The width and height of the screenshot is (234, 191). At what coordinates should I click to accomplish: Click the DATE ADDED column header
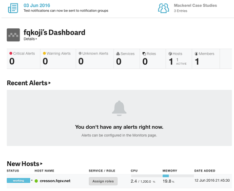205,171
